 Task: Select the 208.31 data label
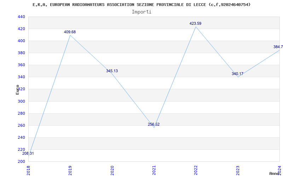click(28, 154)
